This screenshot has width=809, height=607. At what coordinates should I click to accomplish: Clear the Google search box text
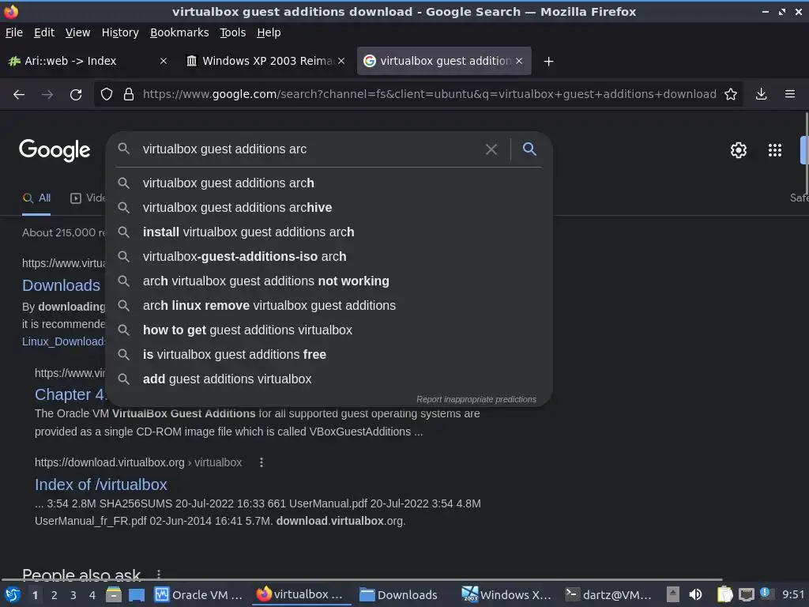pos(491,149)
